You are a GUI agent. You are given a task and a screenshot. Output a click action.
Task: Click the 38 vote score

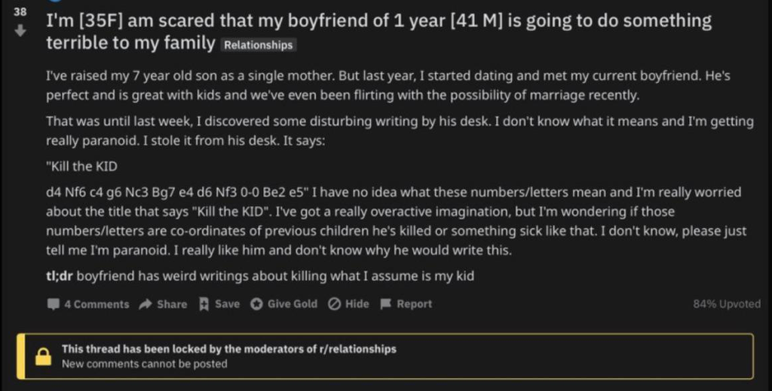point(20,13)
